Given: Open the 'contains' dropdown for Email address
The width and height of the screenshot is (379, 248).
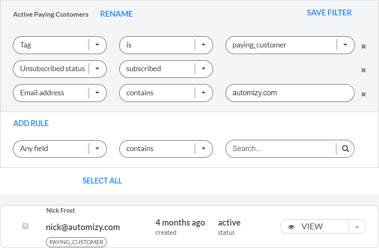Looking at the screenshot, I should (x=204, y=93).
